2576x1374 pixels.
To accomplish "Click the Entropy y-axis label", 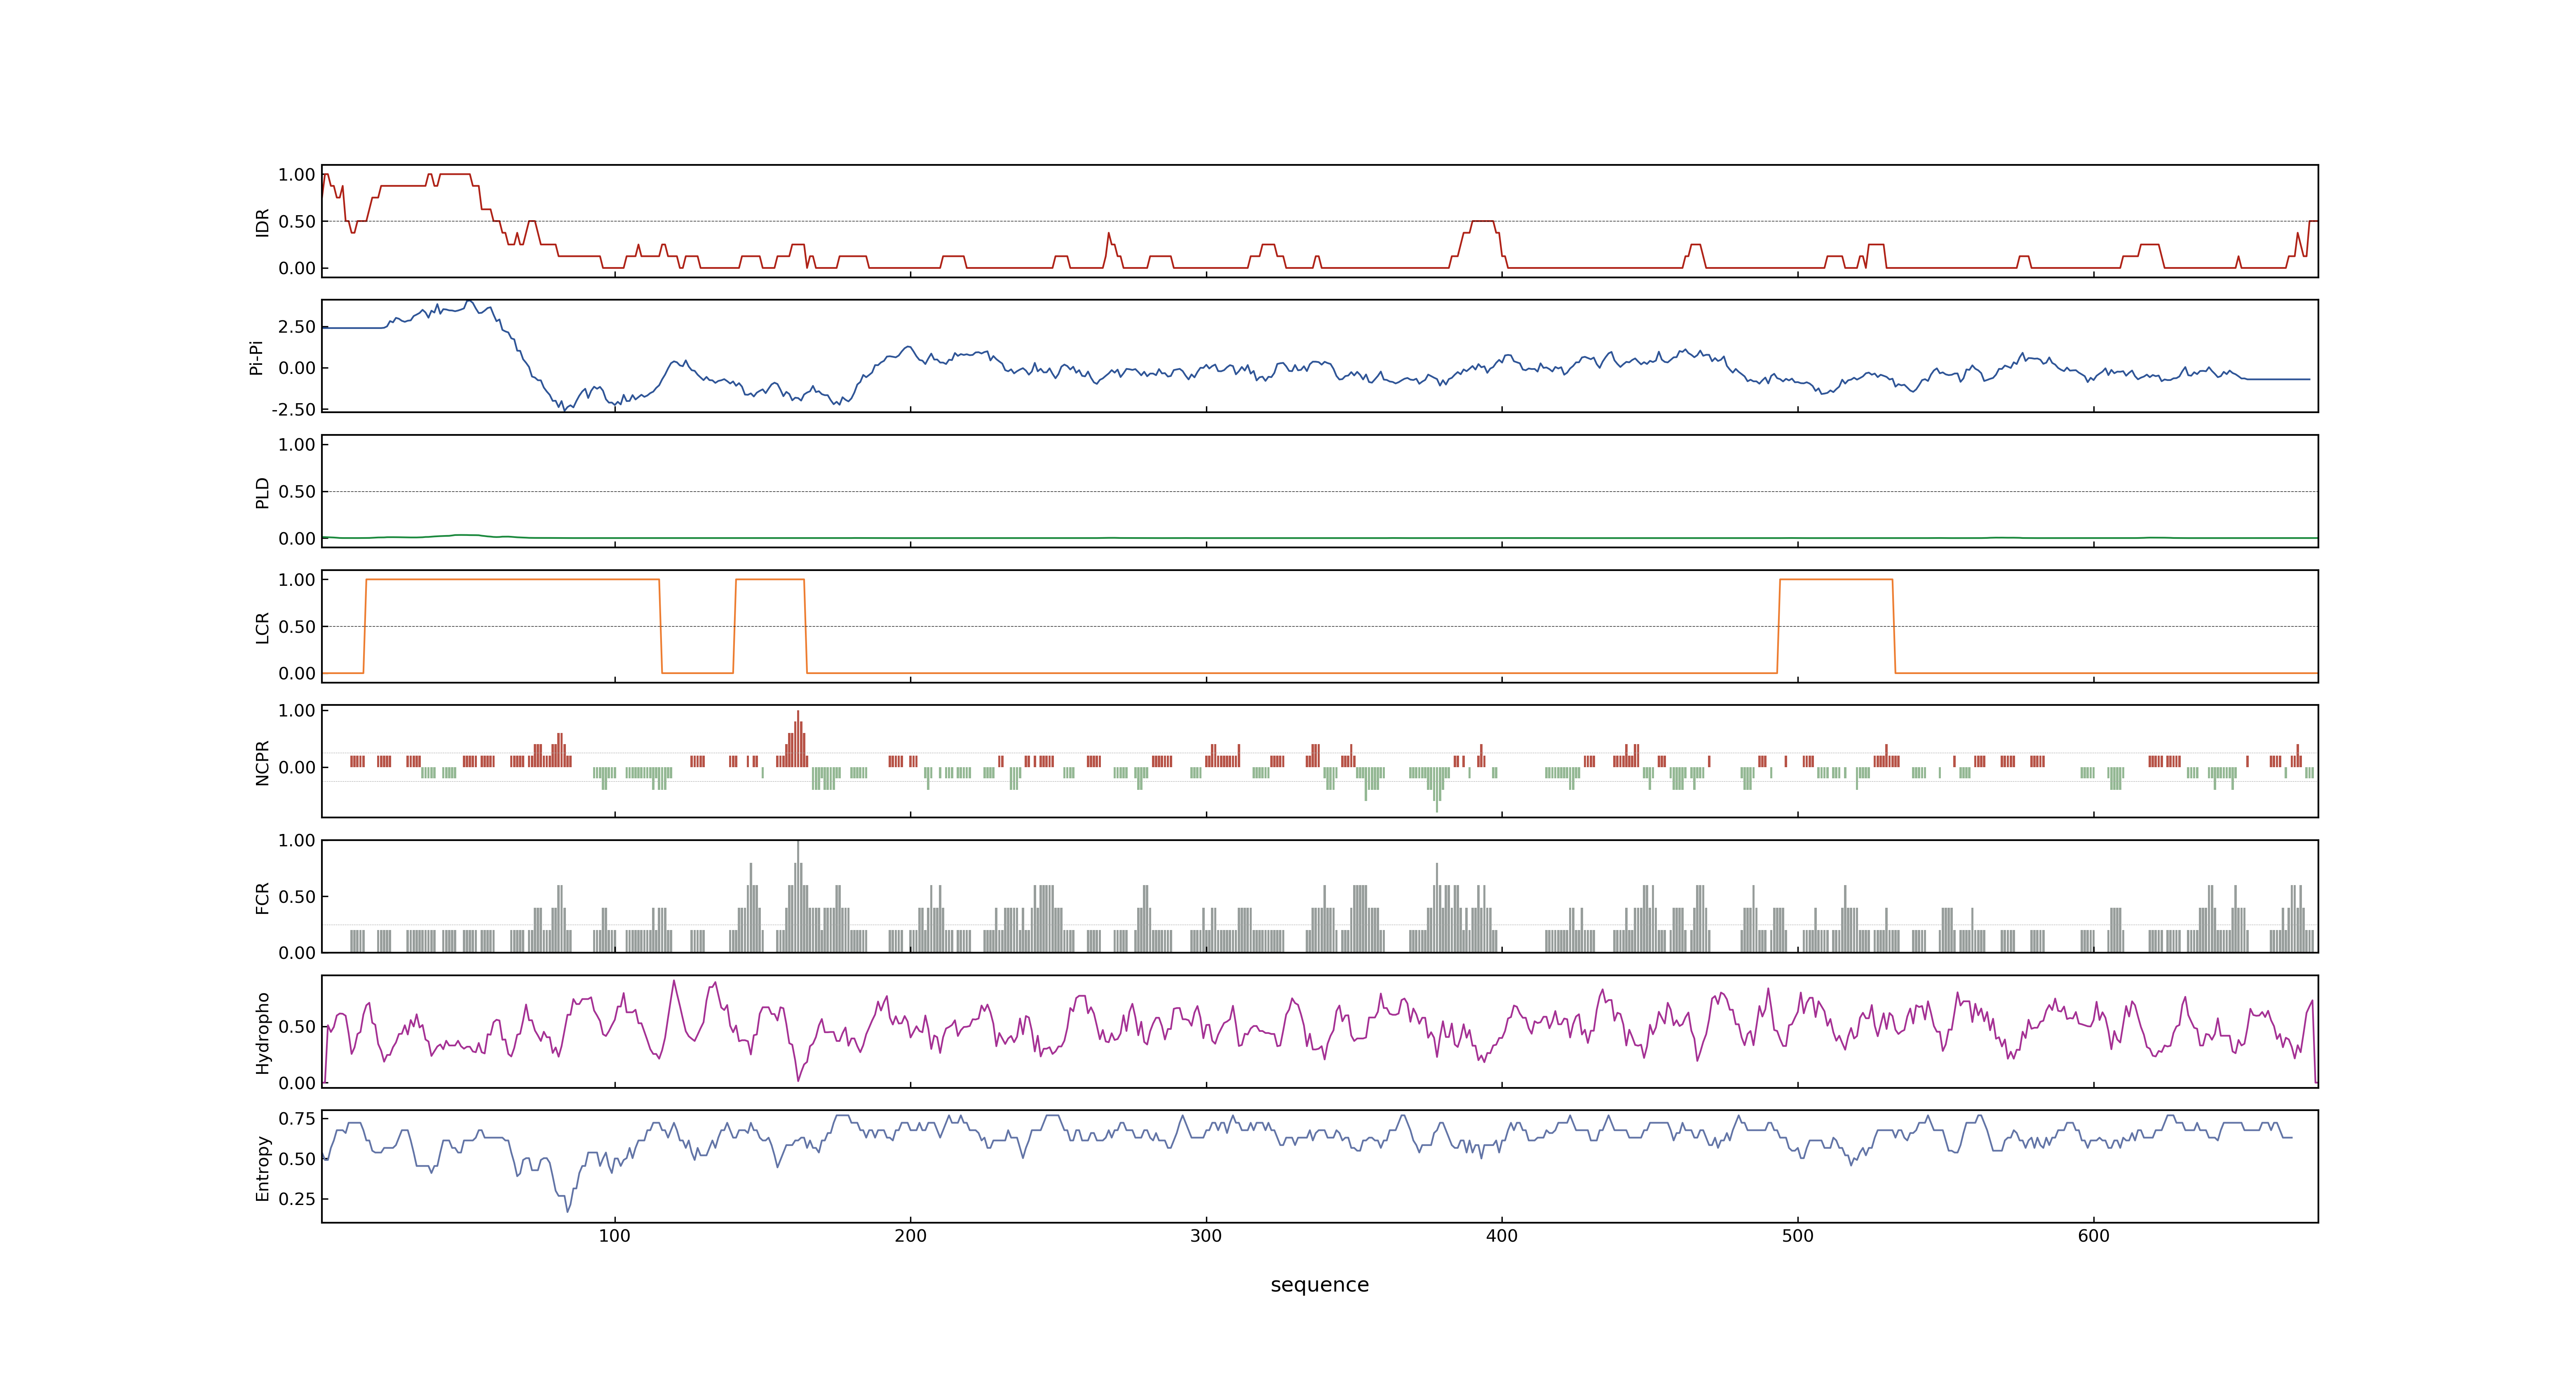I will tap(262, 1167).
